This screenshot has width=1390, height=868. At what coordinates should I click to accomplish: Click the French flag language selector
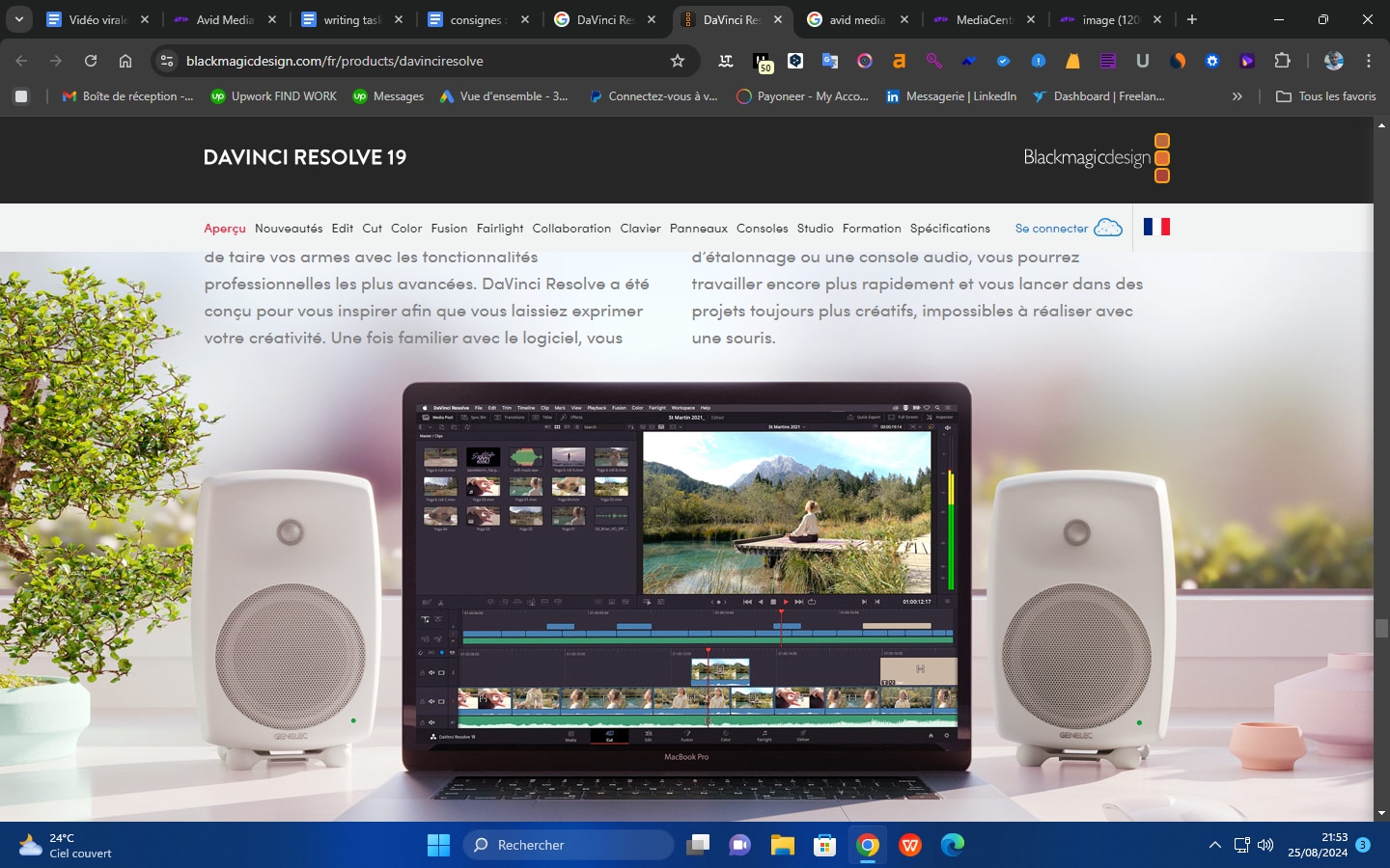[1156, 227]
